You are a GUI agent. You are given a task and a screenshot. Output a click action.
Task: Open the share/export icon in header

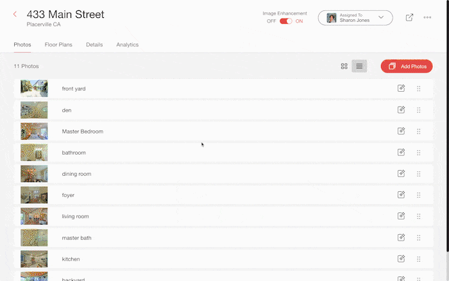(409, 17)
